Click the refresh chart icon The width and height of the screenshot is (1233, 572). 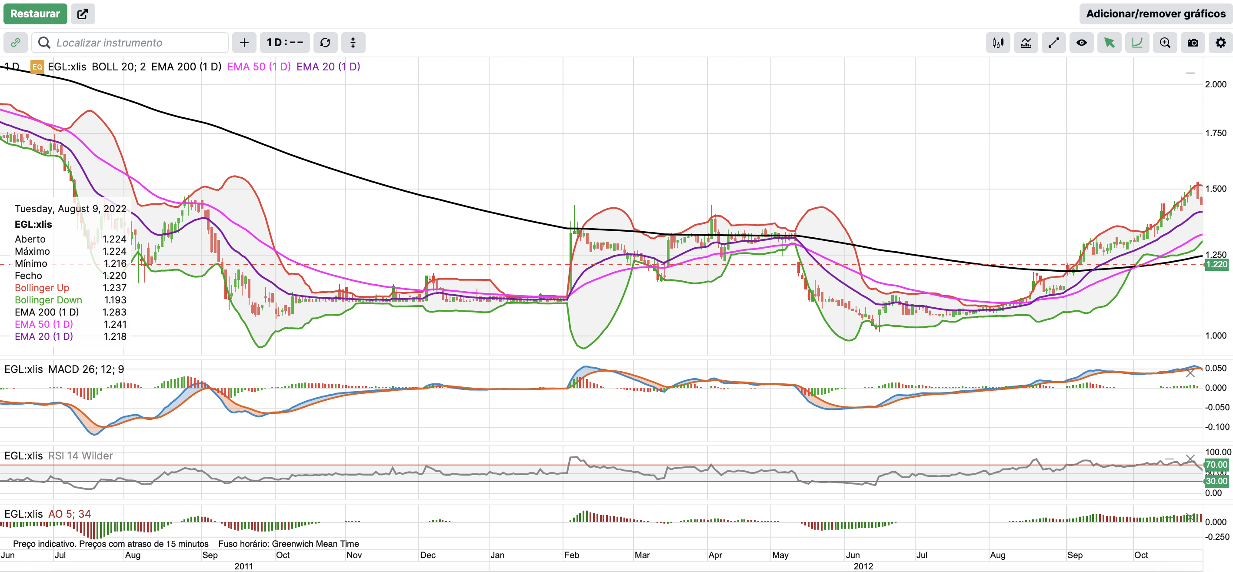[325, 43]
